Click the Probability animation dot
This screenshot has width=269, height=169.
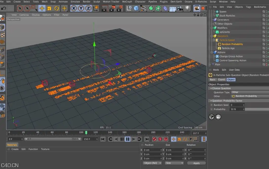[212, 109]
